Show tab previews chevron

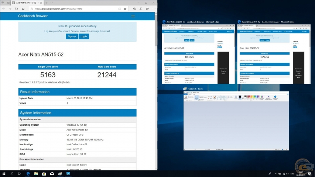point(52,3)
